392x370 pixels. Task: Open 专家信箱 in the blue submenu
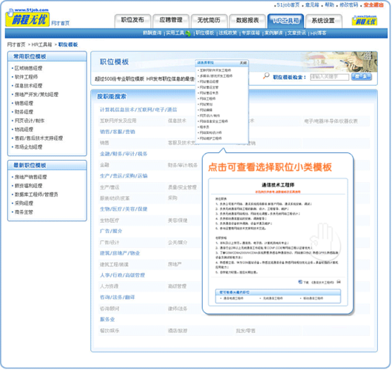point(251,33)
